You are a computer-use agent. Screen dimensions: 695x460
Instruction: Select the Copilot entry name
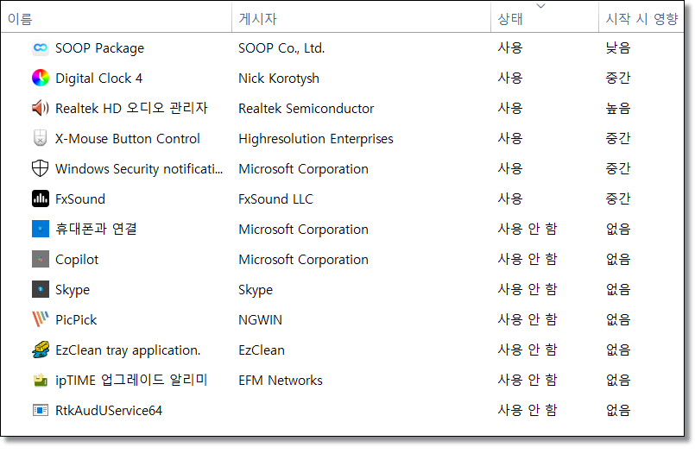[x=77, y=259]
